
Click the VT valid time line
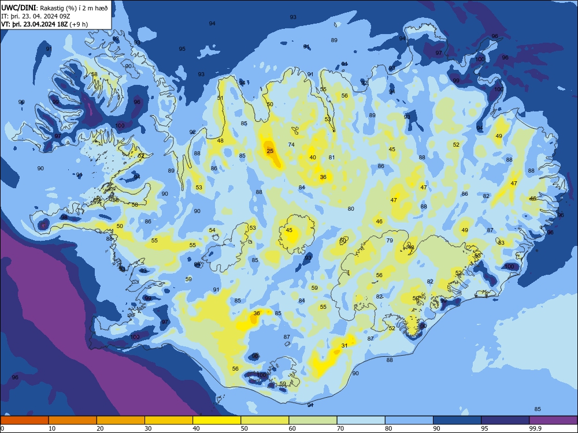click(x=45, y=24)
